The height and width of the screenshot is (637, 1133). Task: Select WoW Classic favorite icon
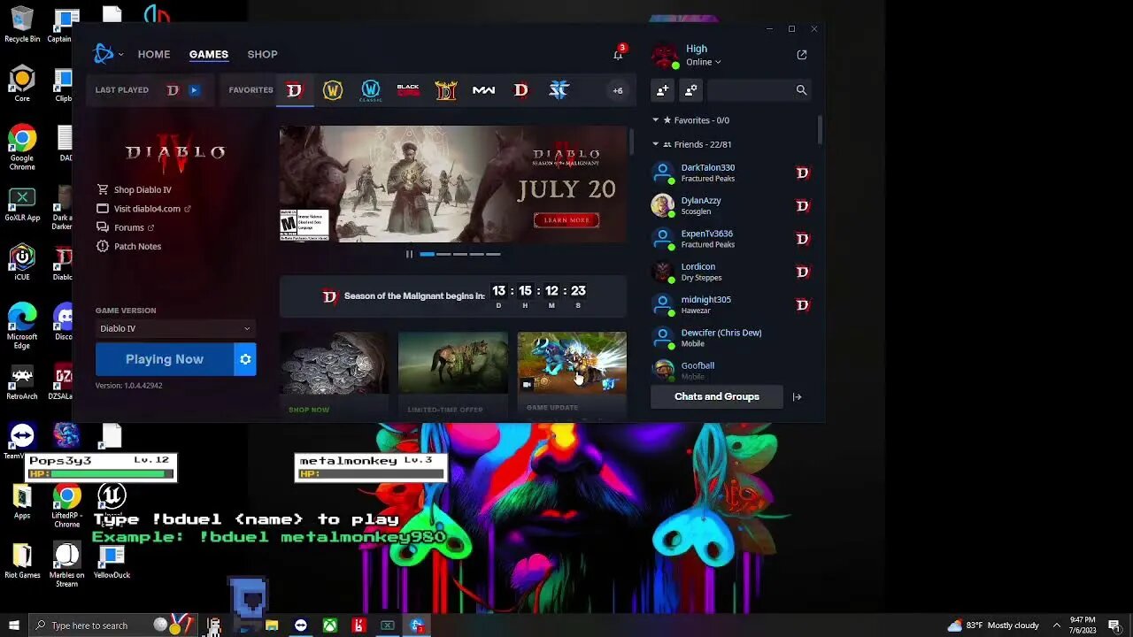point(371,90)
